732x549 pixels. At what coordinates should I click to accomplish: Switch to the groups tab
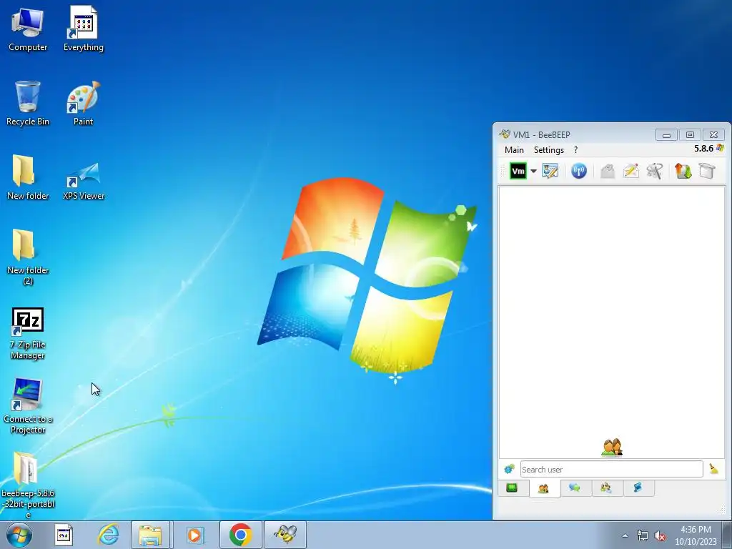[606, 488]
